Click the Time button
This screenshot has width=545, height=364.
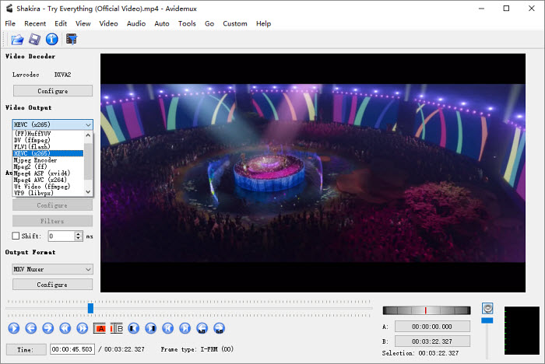pyautogui.click(x=26, y=349)
